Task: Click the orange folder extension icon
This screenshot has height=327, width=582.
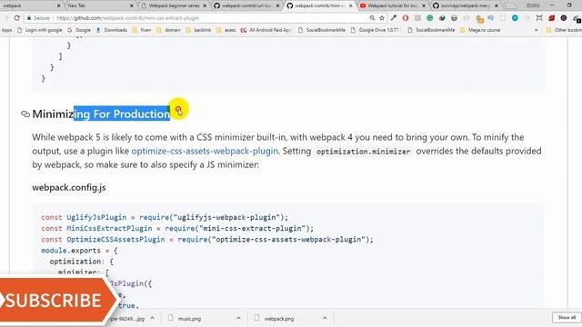Action: click(479, 18)
